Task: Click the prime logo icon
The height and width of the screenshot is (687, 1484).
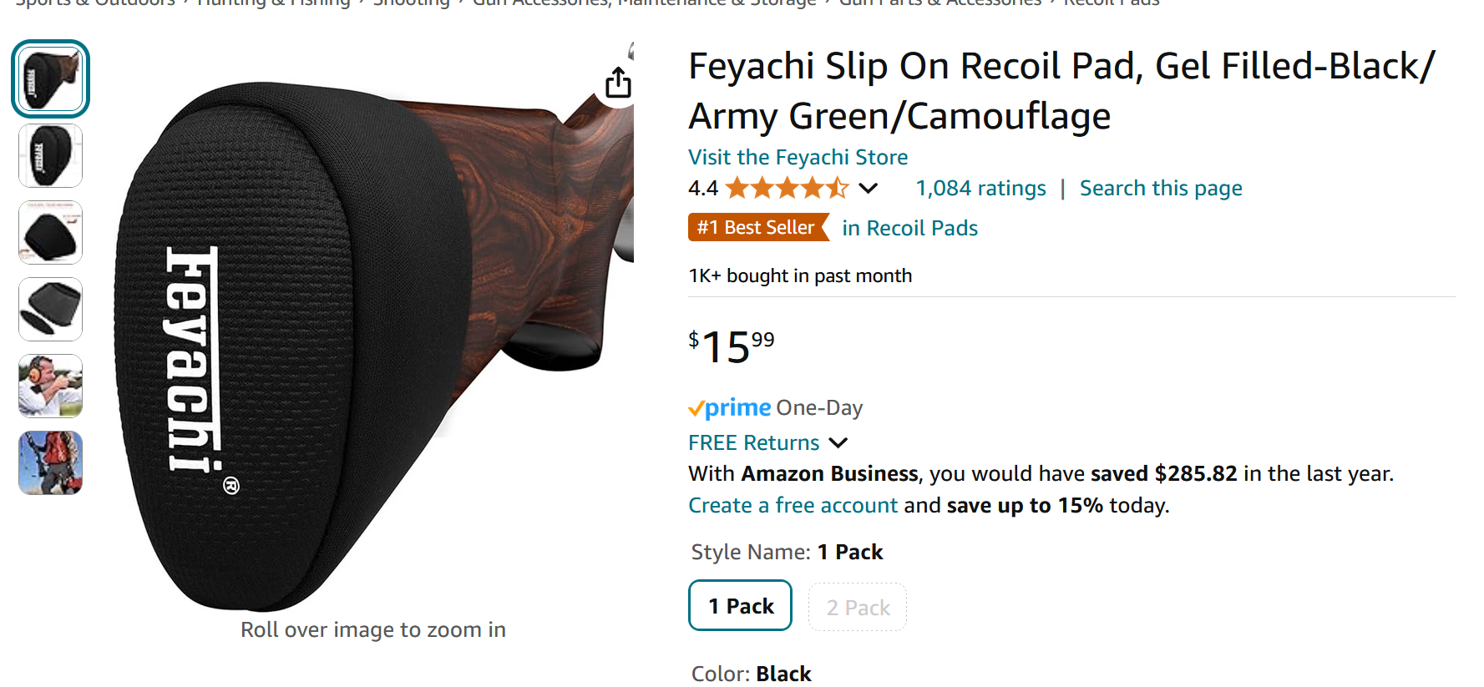Action: tap(729, 407)
